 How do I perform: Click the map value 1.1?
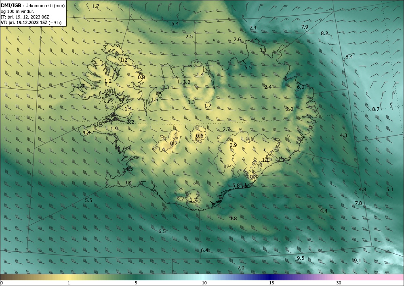point(265,160)
